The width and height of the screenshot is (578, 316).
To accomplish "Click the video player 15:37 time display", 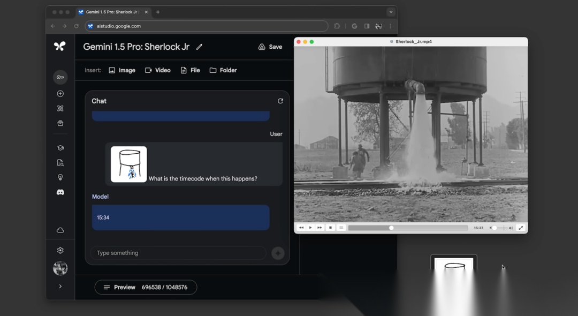I will (x=478, y=228).
